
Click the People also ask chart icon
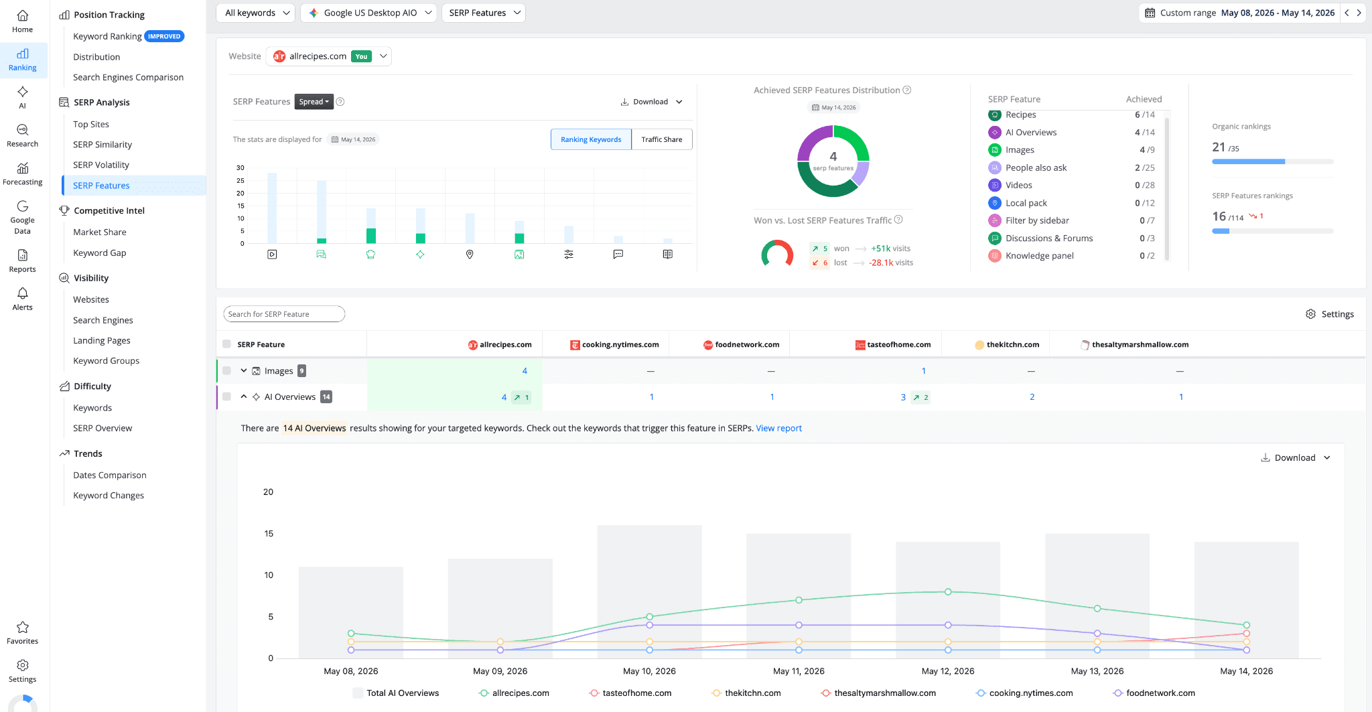[322, 255]
